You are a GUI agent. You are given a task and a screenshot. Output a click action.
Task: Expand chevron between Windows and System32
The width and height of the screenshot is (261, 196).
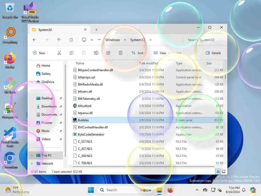(125, 40)
